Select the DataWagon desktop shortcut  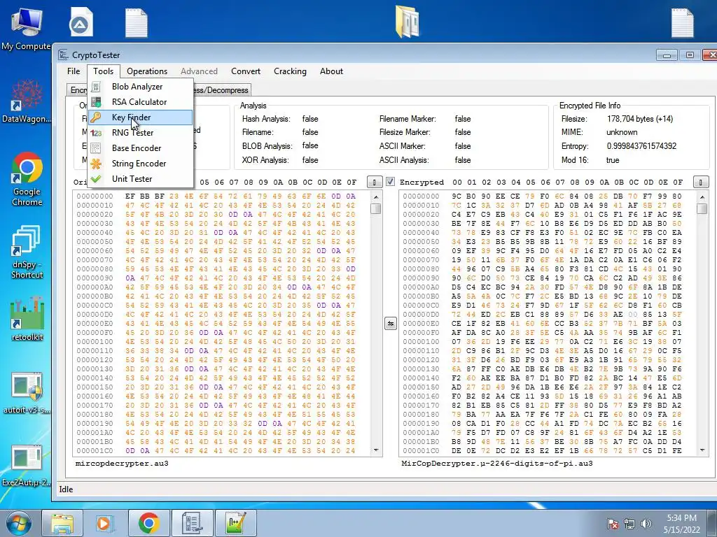pos(27,101)
